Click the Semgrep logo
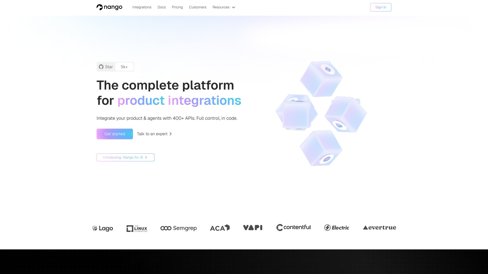The width and height of the screenshot is (488, 274). pyautogui.click(x=178, y=228)
